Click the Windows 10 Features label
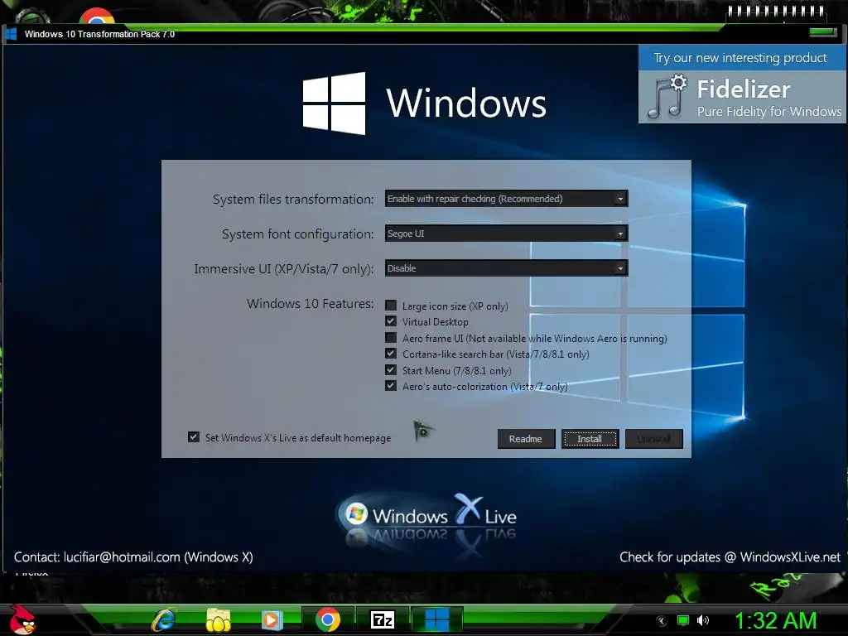Screen dimensions: 848x636 (310, 303)
